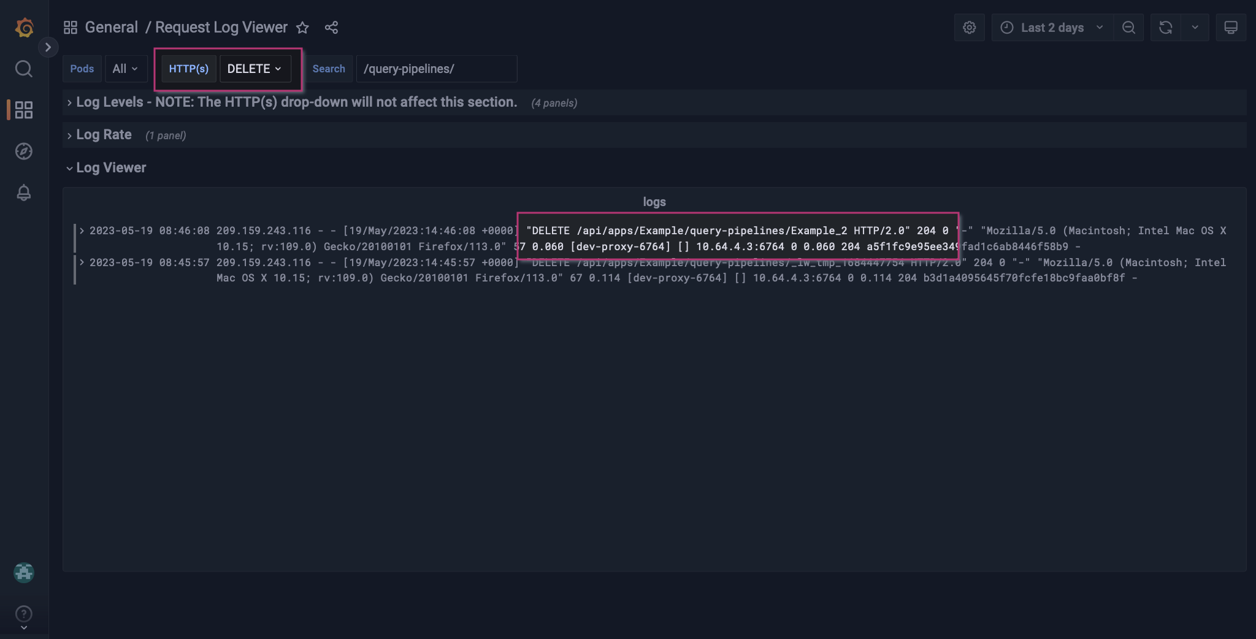Go to the General folder breadcrumb

point(112,27)
